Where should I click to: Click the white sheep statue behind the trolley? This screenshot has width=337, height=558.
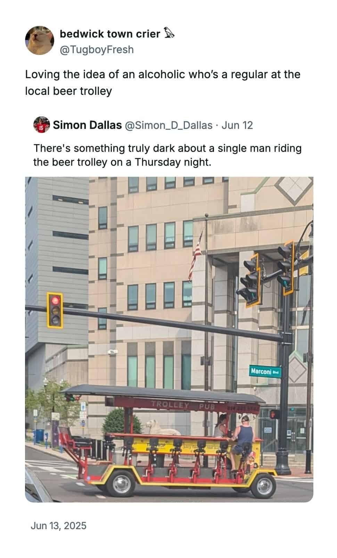coord(163,428)
